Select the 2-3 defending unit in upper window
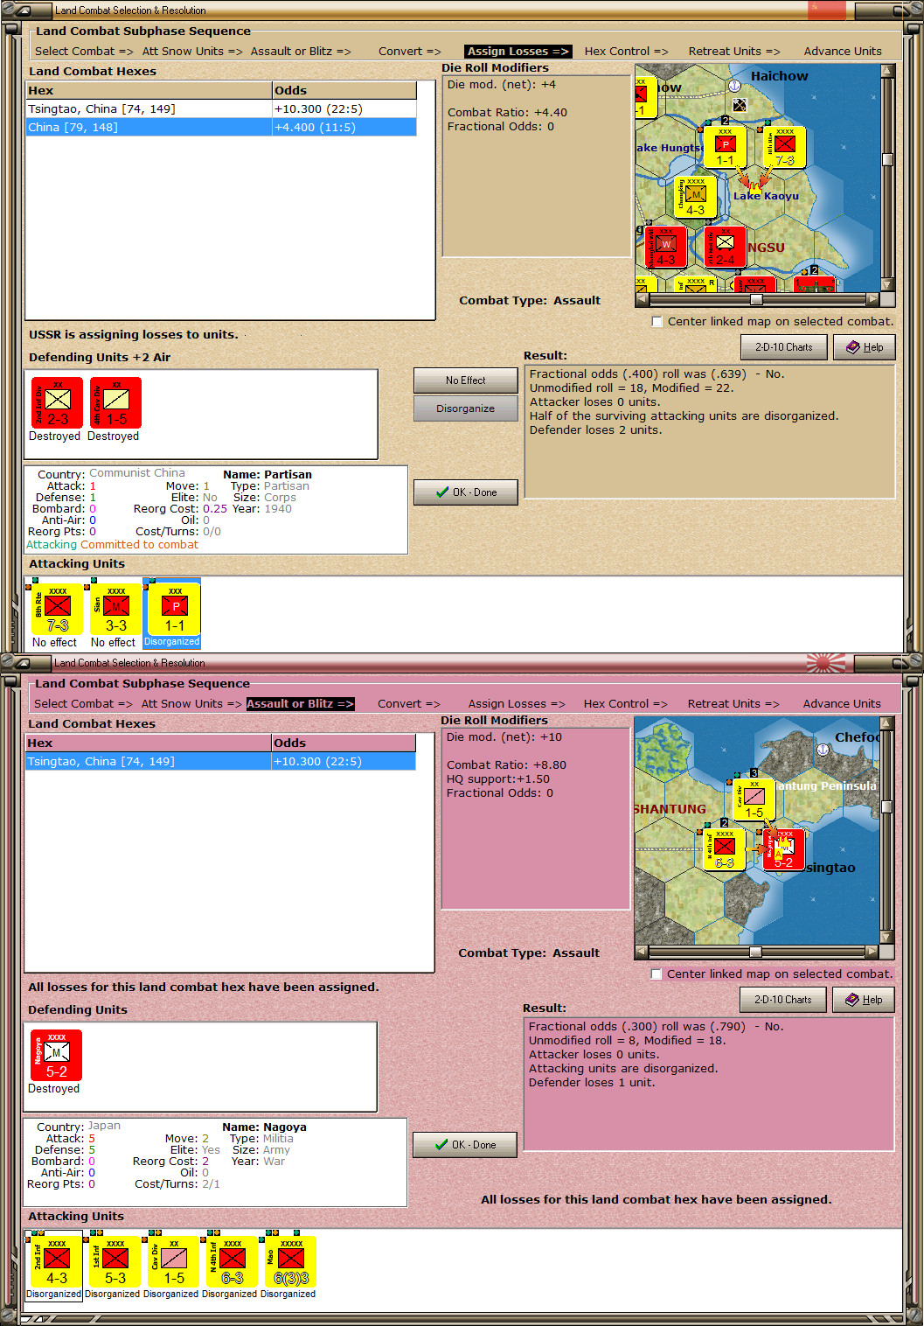924x1326 pixels. coord(57,402)
